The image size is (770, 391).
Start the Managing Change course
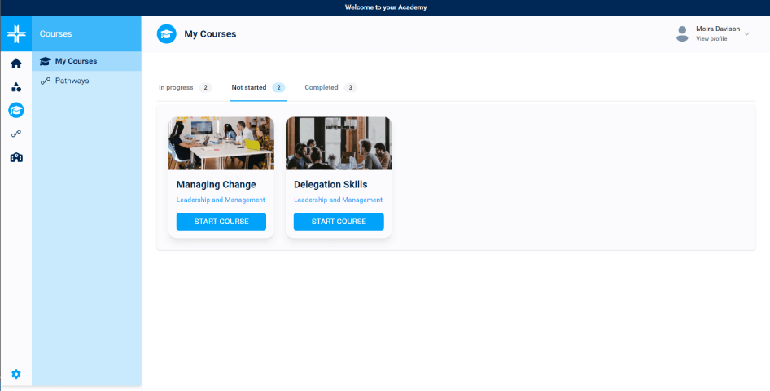(x=221, y=222)
